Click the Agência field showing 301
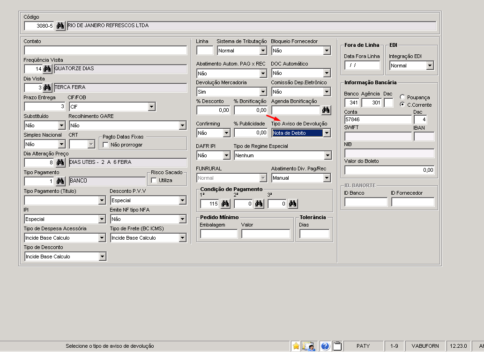This screenshot has height=352, width=484. tap(372, 103)
